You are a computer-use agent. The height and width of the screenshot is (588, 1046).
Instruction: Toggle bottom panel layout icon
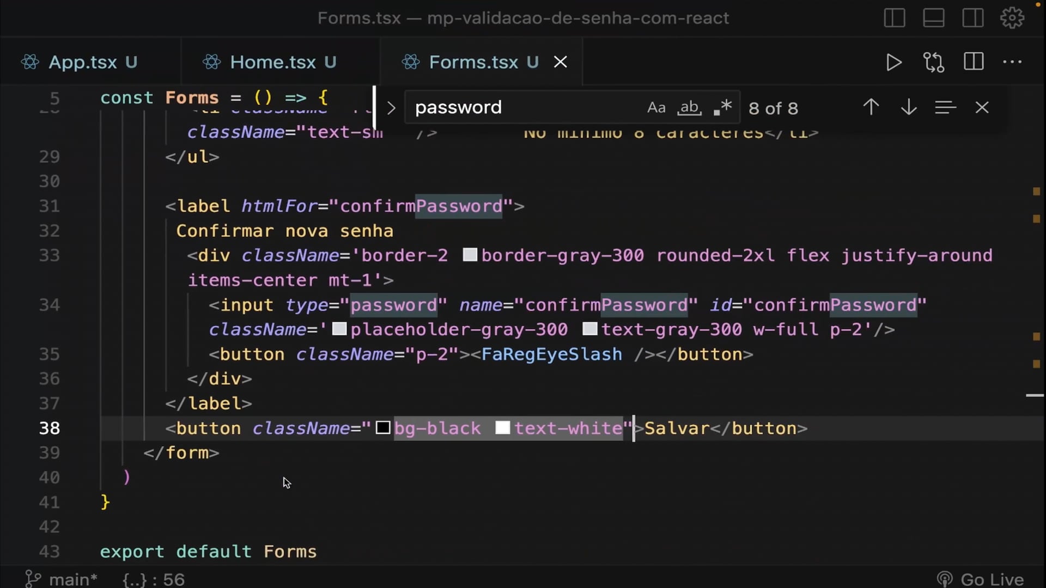click(933, 18)
